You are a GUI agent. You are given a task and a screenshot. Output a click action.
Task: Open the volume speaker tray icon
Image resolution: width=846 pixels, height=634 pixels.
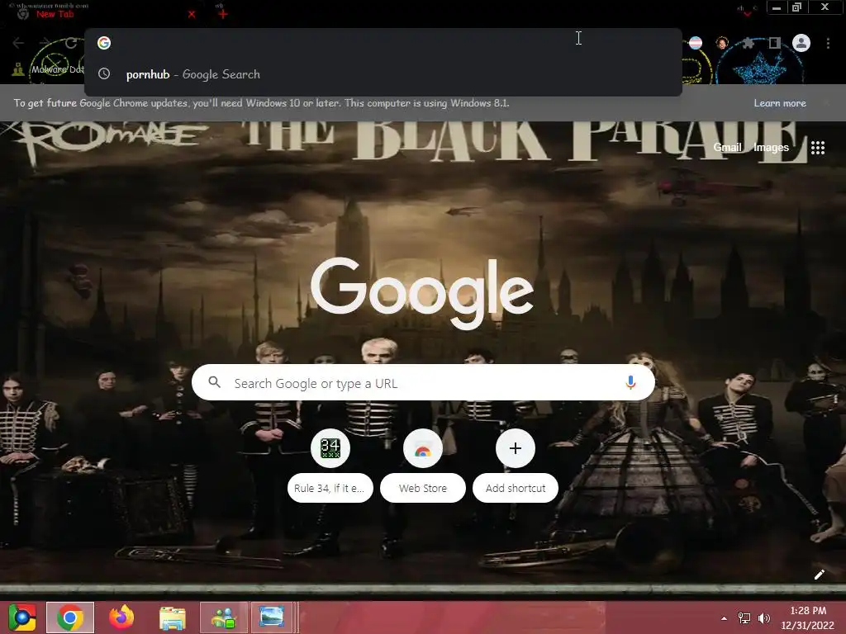tap(764, 618)
